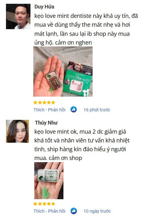Click the blue thumbs-up icon under Thúy Như's review
The image size is (146, 218).
[73, 211]
